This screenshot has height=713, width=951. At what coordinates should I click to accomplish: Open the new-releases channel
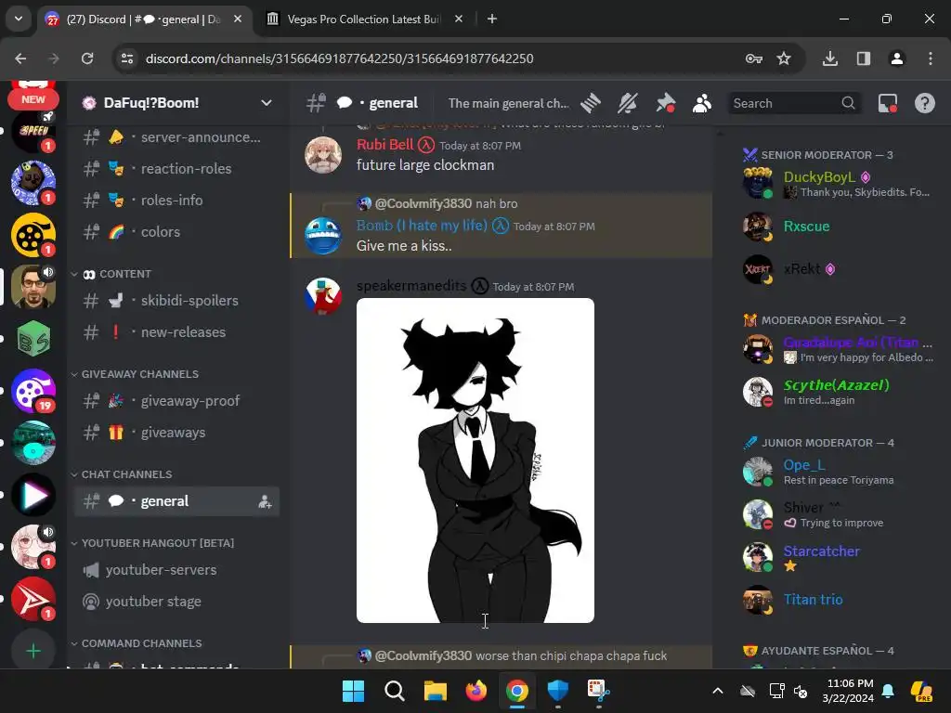point(176,332)
